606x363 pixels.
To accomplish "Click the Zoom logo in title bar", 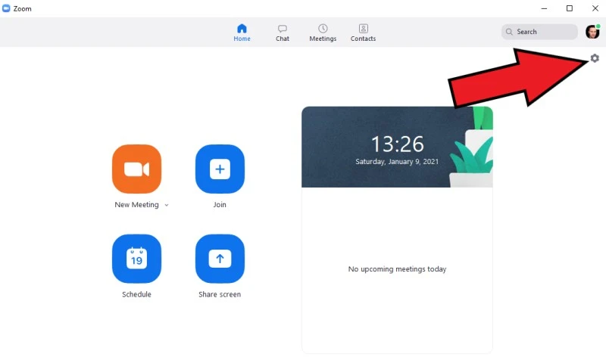I will point(7,8).
